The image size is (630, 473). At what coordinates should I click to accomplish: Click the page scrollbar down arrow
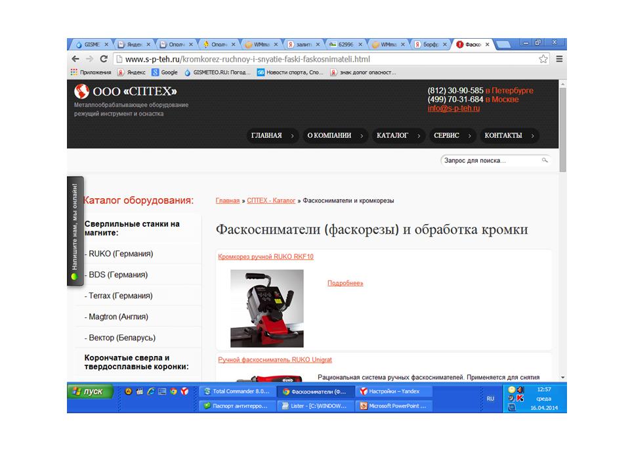point(562,377)
